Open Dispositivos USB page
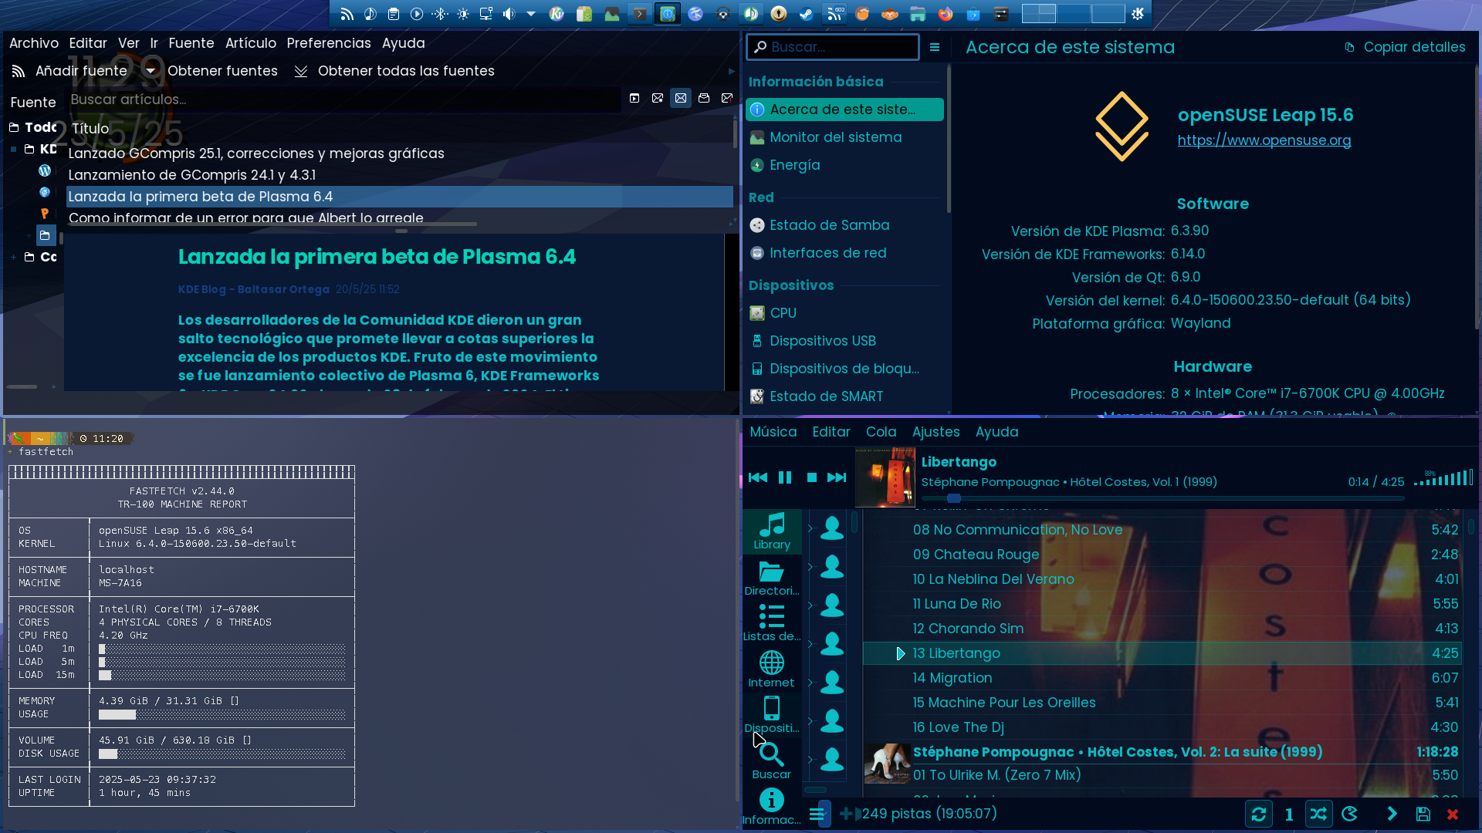This screenshot has width=1482, height=833. pyautogui.click(x=844, y=341)
